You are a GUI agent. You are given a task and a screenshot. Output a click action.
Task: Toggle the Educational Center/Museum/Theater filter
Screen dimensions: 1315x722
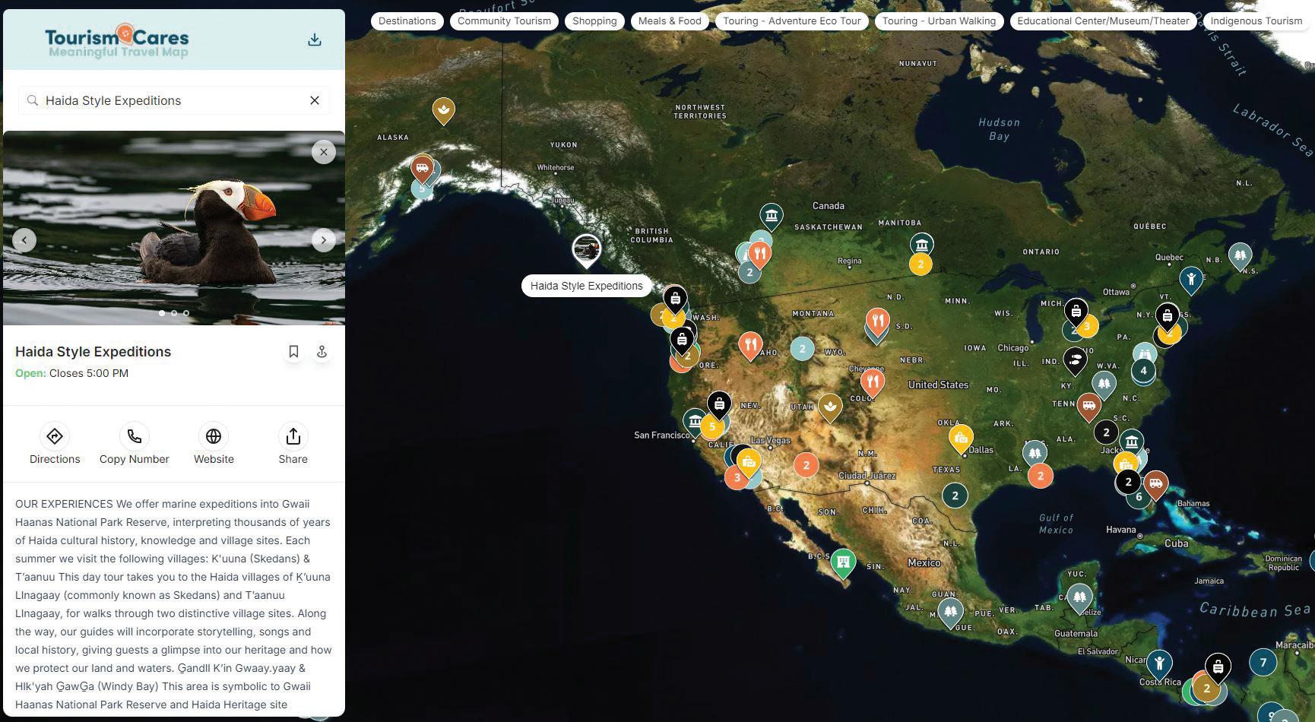(1103, 21)
